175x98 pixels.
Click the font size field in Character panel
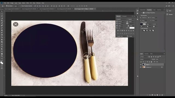tap(121, 22)
